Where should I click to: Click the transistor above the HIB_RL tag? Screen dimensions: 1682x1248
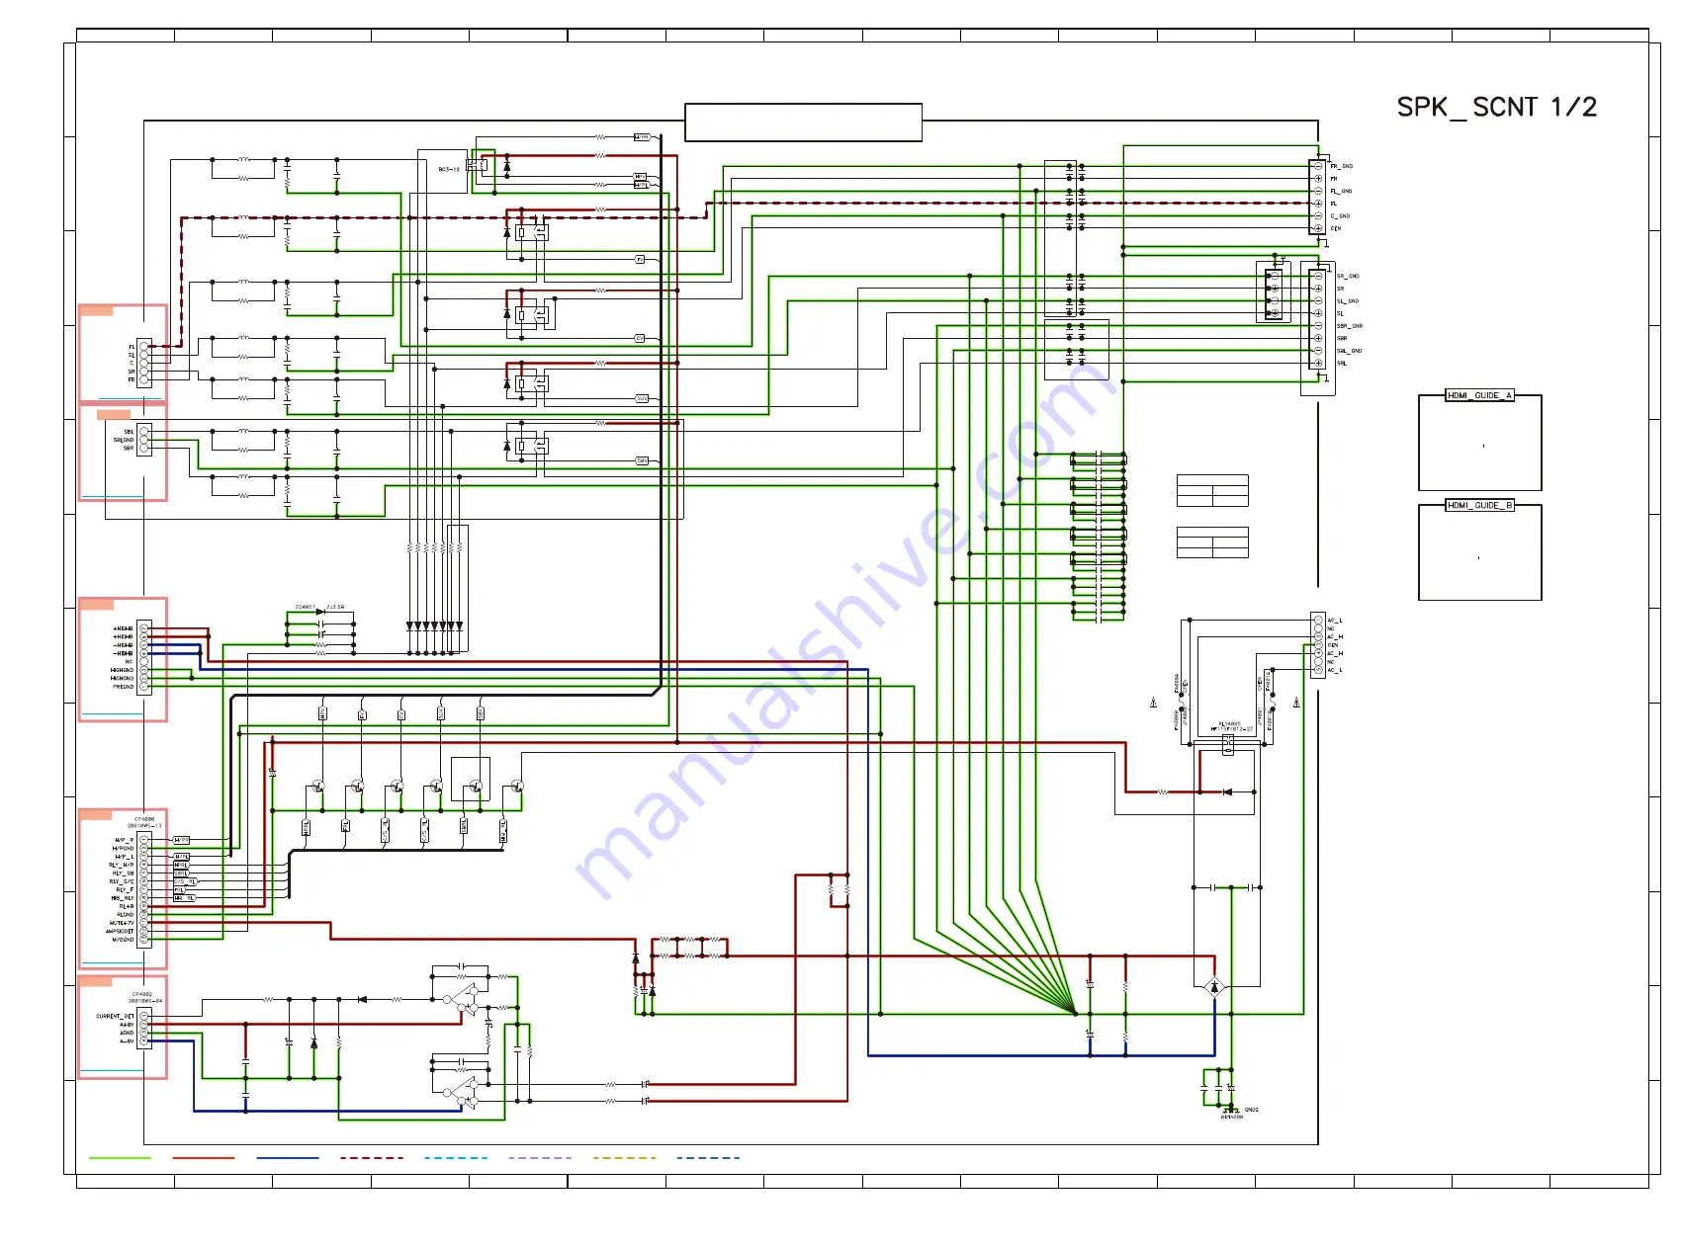(515, 787)
